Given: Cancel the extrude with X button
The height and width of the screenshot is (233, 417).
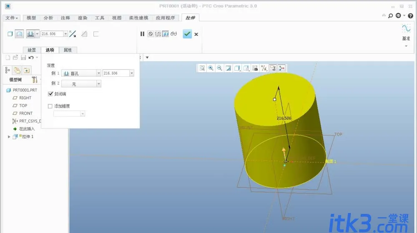Looking at the screenshot, I should point(196,34).
